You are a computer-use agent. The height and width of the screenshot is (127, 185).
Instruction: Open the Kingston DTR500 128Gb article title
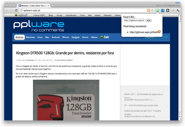tap(65, 53)
